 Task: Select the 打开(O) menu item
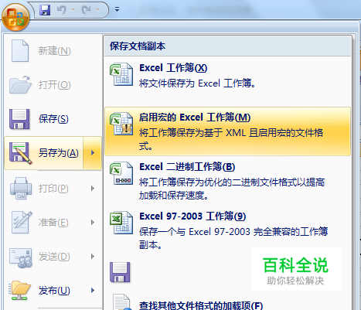tap(53, 85)
